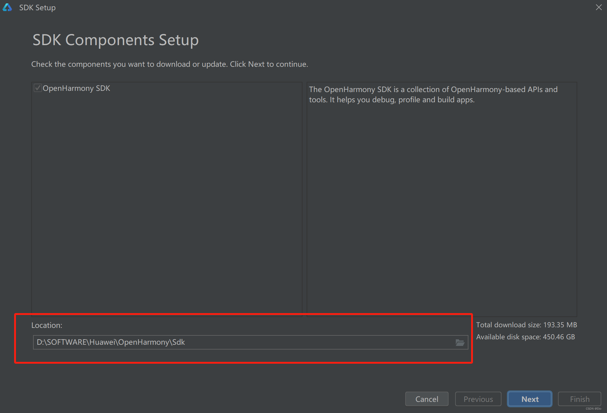Check the OpenHarmony SDK component selection

(x=38, y=88)
